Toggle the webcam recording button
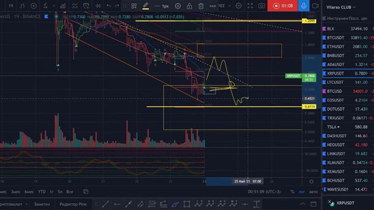This screenshot has height=210, width=374. [316, 6]
